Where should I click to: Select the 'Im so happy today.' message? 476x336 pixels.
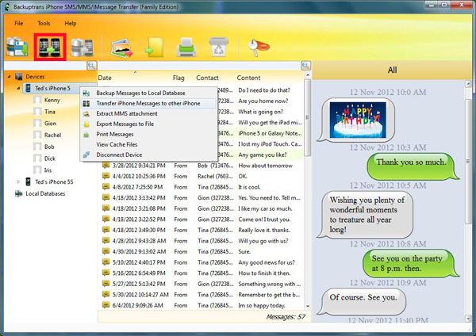pos(201,305)
